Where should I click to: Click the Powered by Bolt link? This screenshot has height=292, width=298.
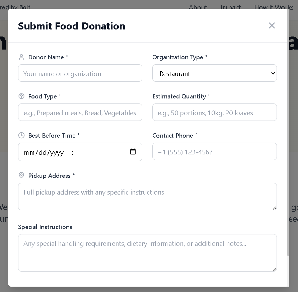click(15, 7)
